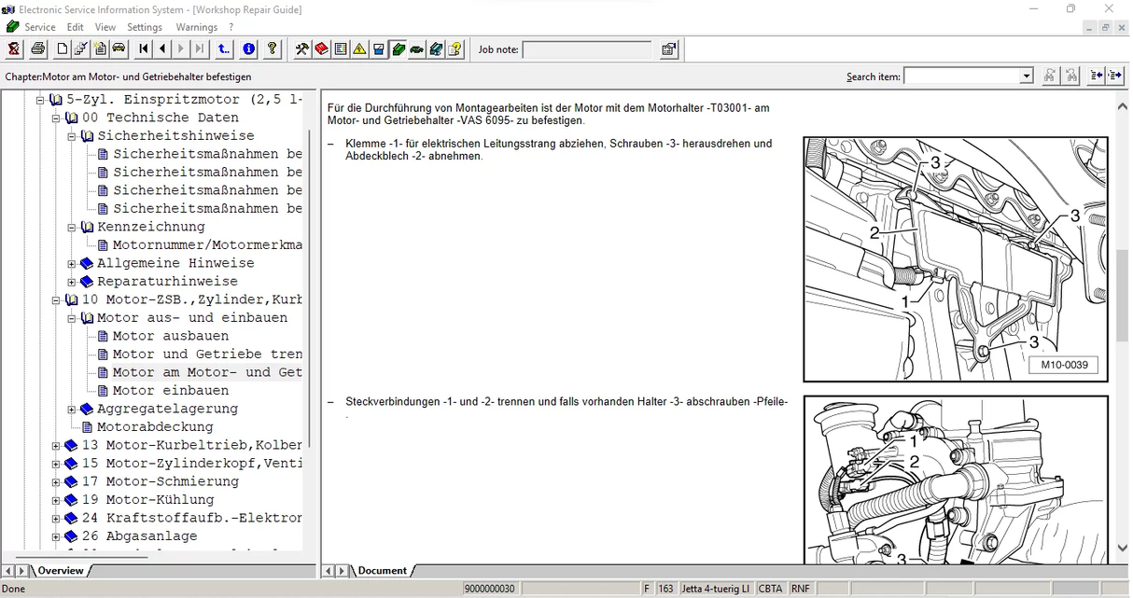
Task: Click the Job note input field
Action: 586,49
